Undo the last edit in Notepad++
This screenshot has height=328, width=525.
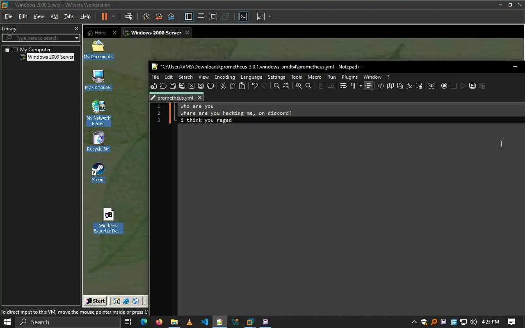255,86
